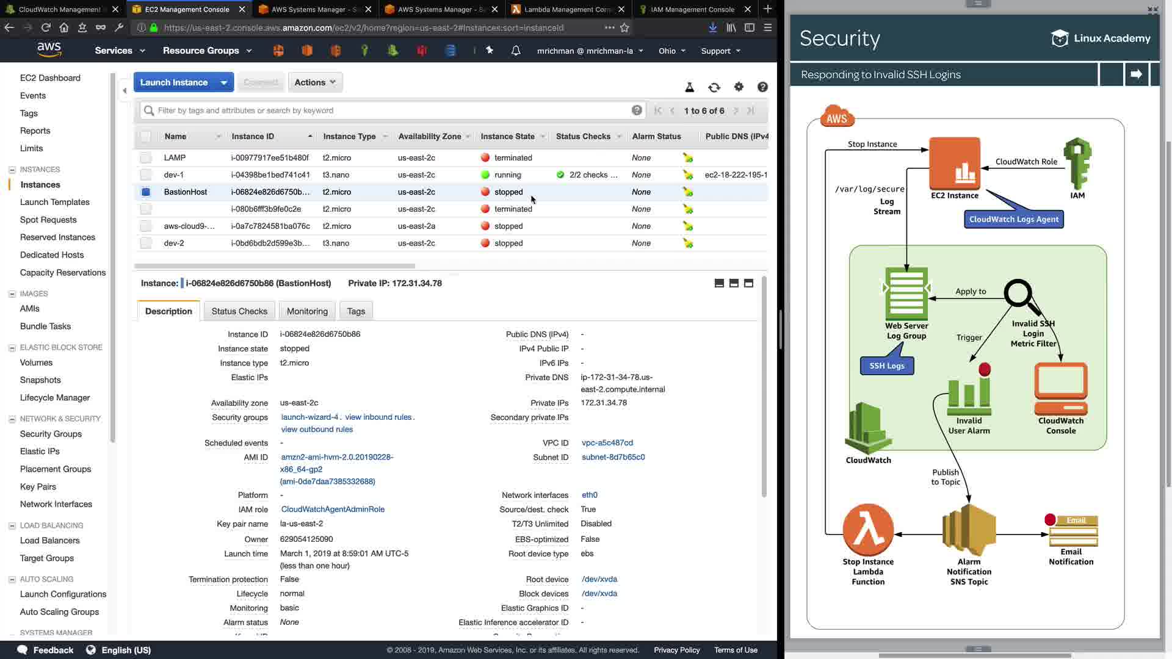The width and height of the screenshot is (1172, 659).
Task: Open the Monitoring tab
Action: pyautogui.click(x=307, y=311)
